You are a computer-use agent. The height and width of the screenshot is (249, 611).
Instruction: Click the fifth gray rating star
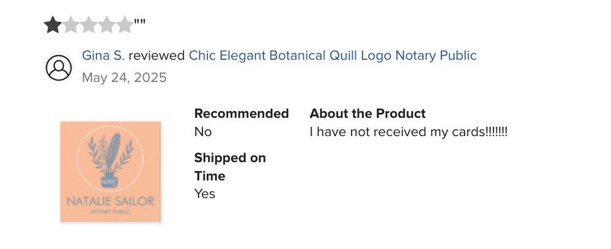click(124, 25)
